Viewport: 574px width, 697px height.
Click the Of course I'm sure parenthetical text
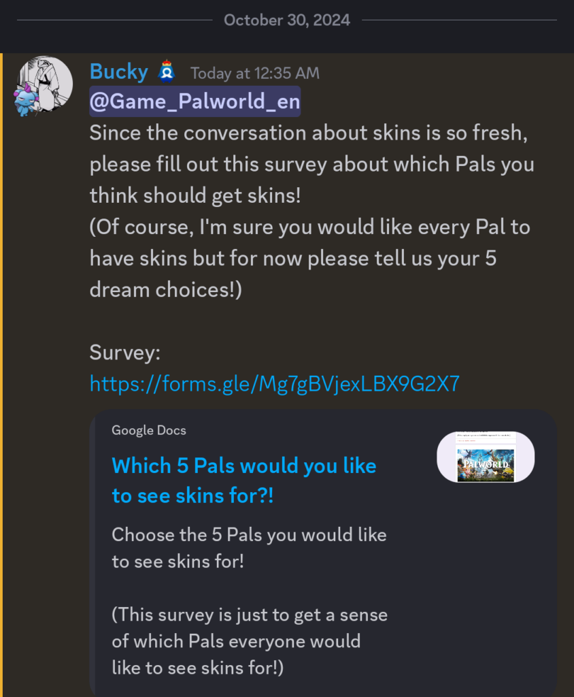(x=310, y=258)
